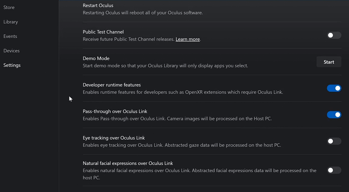The width and height of the screenshot is (349, 192).
Task: Disable Pass-through over Oculus Link toggle
Action: point(334,115)
